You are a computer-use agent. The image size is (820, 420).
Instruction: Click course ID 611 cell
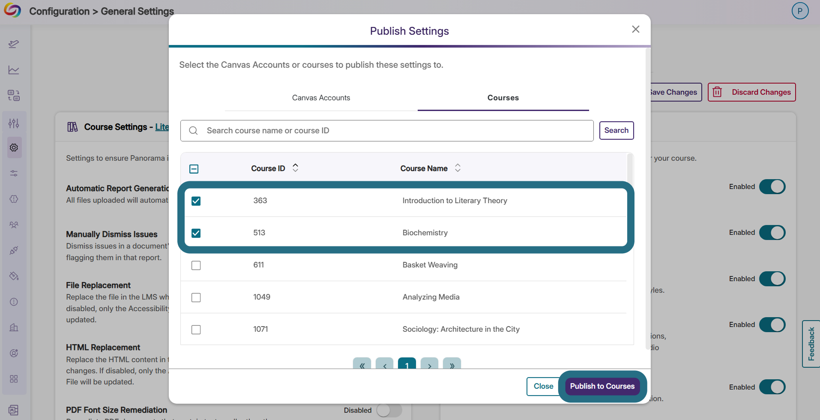pos(258,265)
